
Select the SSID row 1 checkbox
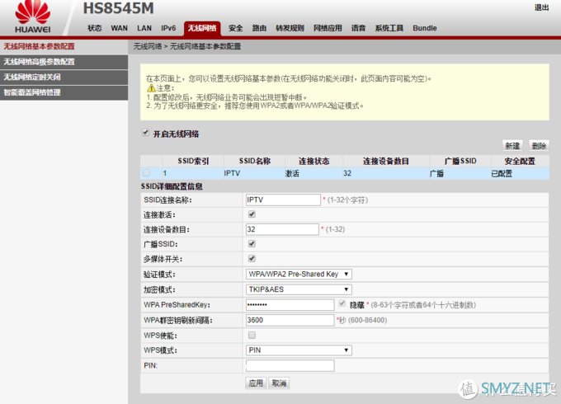[146, 173]
